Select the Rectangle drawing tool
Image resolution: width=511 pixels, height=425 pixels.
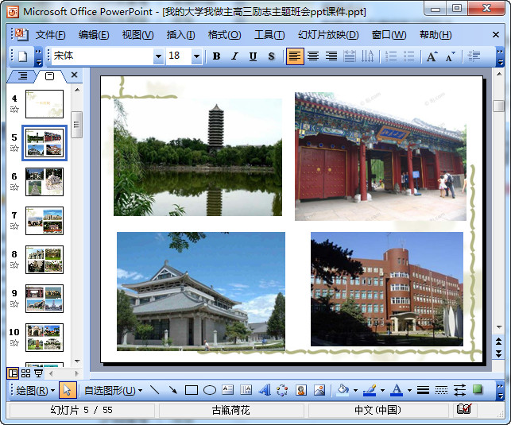pyautogui.click(x=191, y=390)
